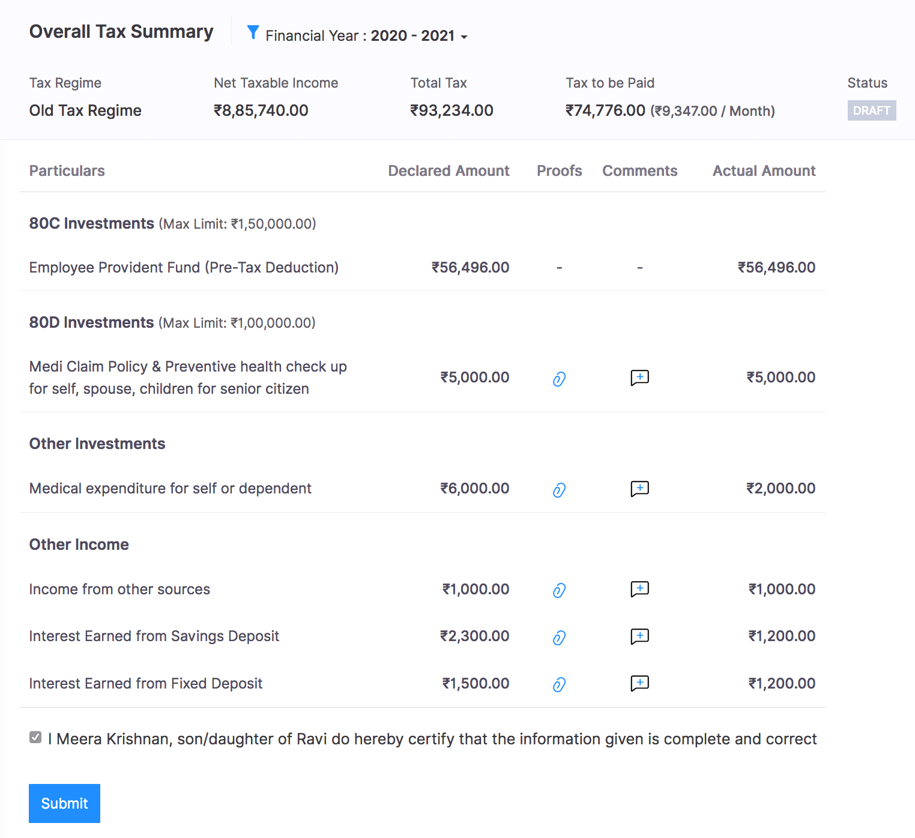Click the Declared Amount column header
The width and height of the screenshot is (915, 838).
448,171
